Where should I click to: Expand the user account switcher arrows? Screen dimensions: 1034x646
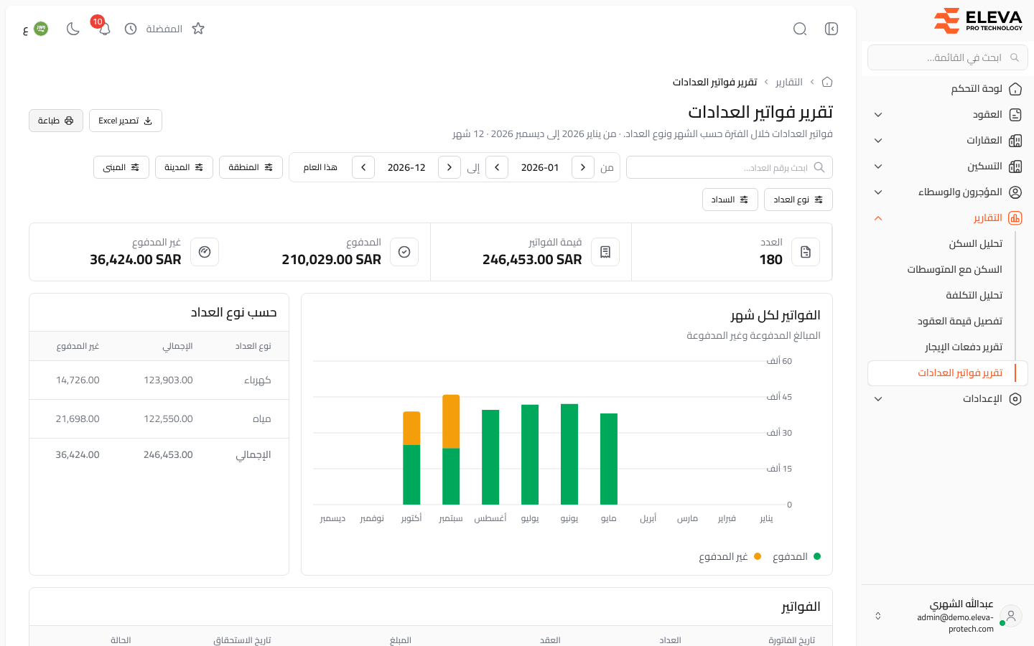[x=877, y=616]
